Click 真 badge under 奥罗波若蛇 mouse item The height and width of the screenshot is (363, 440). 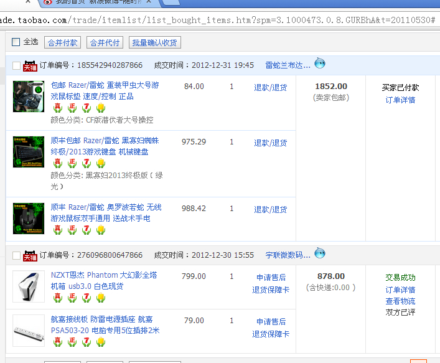click(58, 230)
